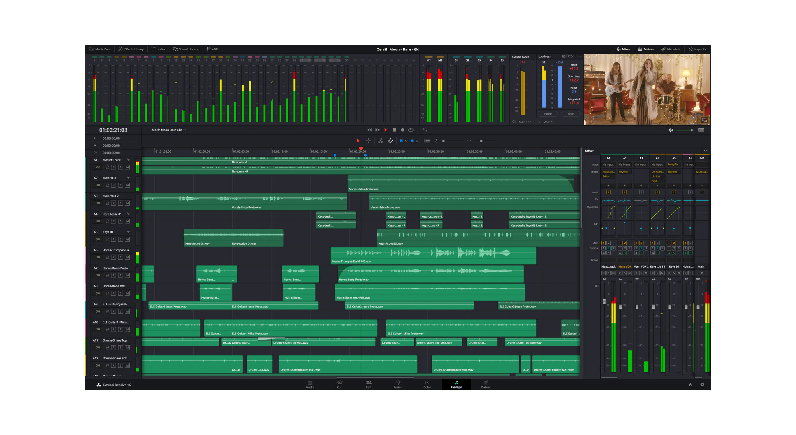
Task: Solo the Keys DI track
Action: [x=120, y=239]
